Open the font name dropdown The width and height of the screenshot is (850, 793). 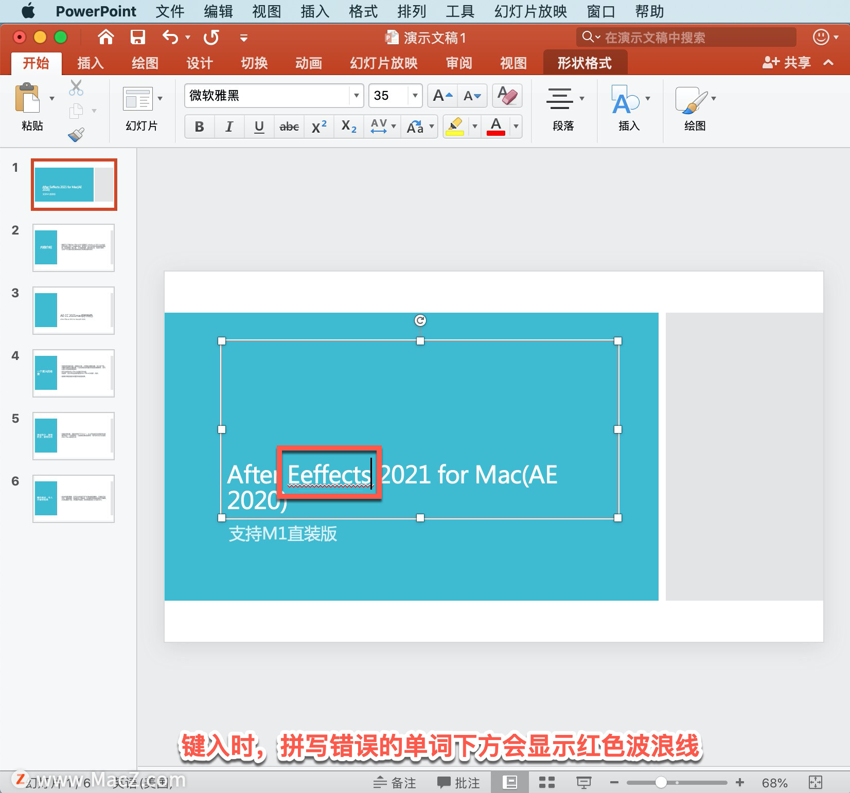point(356,96)
